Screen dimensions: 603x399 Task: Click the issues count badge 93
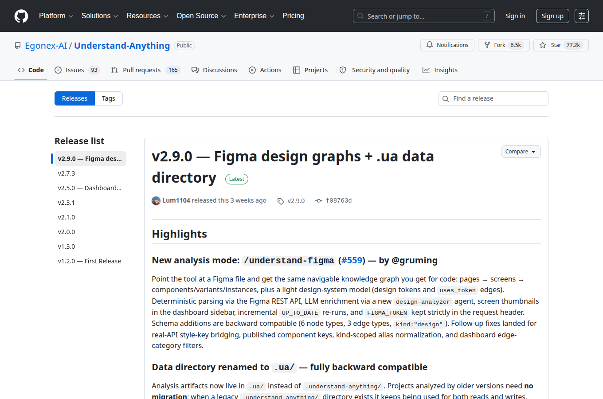pos(94,70)
